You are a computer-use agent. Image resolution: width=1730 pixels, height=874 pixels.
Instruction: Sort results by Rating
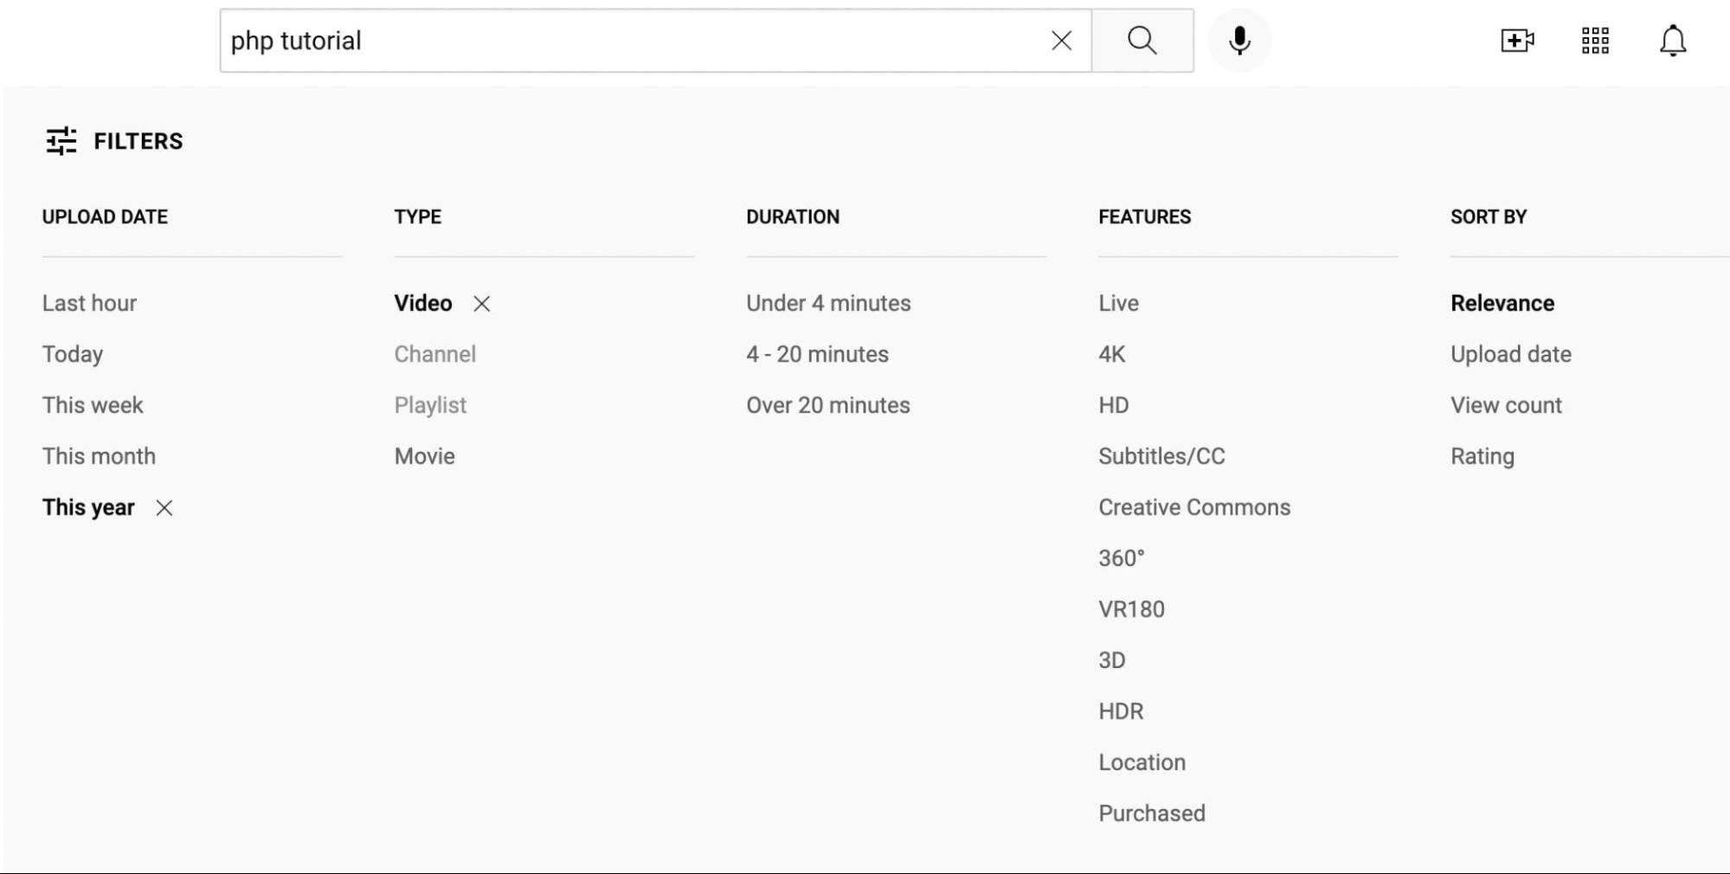(1482, 456)
